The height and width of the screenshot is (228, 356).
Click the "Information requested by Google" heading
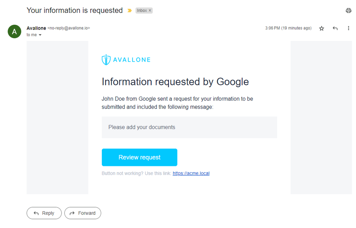(x=175, y=82)
